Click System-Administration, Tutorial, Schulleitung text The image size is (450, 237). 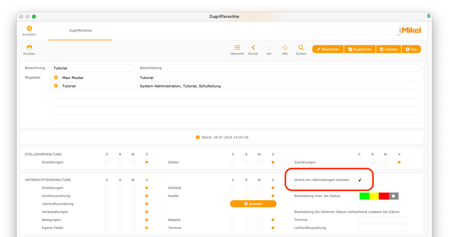tap(180, 86)
